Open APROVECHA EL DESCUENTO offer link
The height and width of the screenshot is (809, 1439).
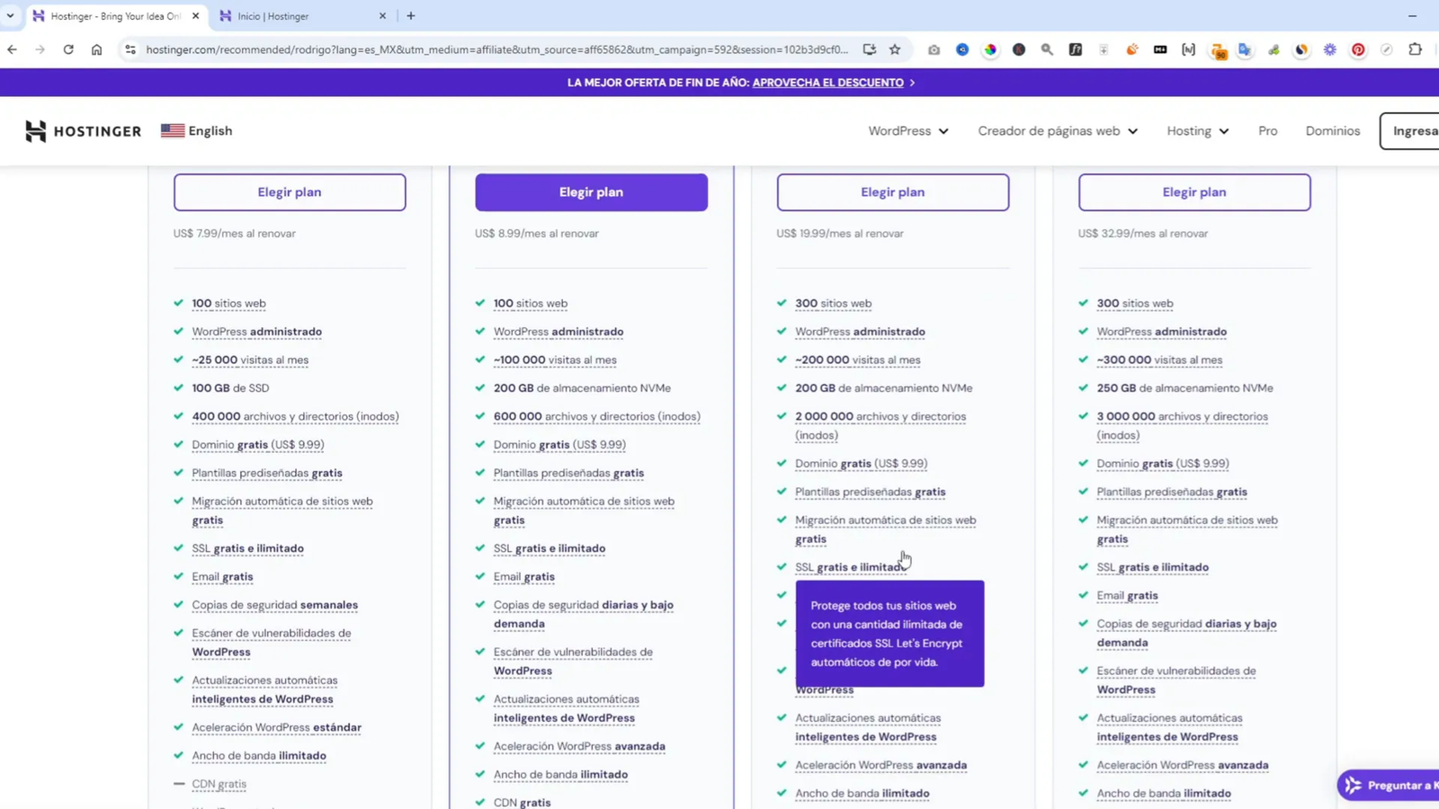(827, 82)
